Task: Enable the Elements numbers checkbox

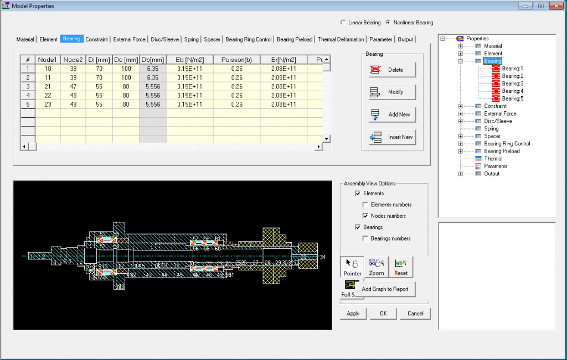Action: tap(365, 205)
